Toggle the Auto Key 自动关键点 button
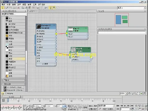This screenshot has height=111, width=148. (93, 106)
